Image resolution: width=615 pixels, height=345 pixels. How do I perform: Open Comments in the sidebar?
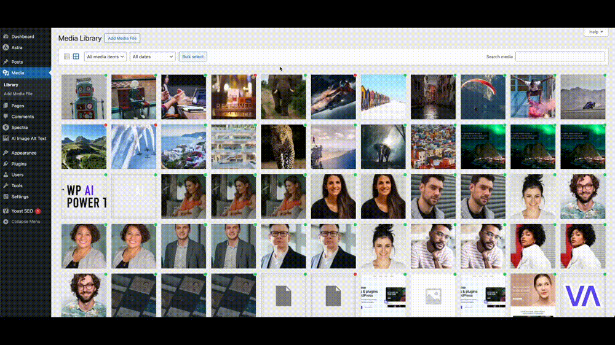coord(22,116)
